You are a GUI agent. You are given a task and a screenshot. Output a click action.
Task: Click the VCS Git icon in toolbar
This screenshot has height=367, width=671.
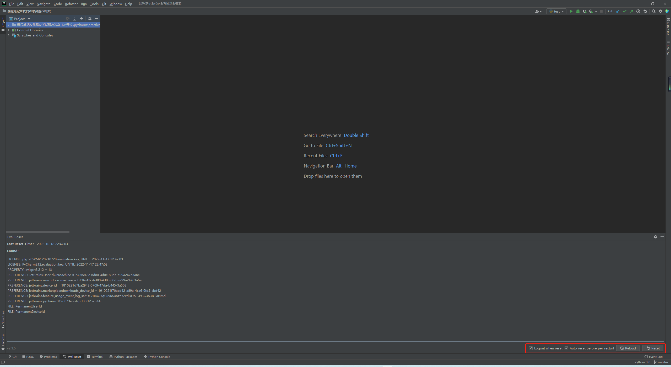pyautogui.click(x=611, y=11)
